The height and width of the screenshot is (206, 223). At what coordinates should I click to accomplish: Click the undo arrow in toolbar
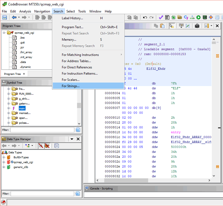point(145,17)
